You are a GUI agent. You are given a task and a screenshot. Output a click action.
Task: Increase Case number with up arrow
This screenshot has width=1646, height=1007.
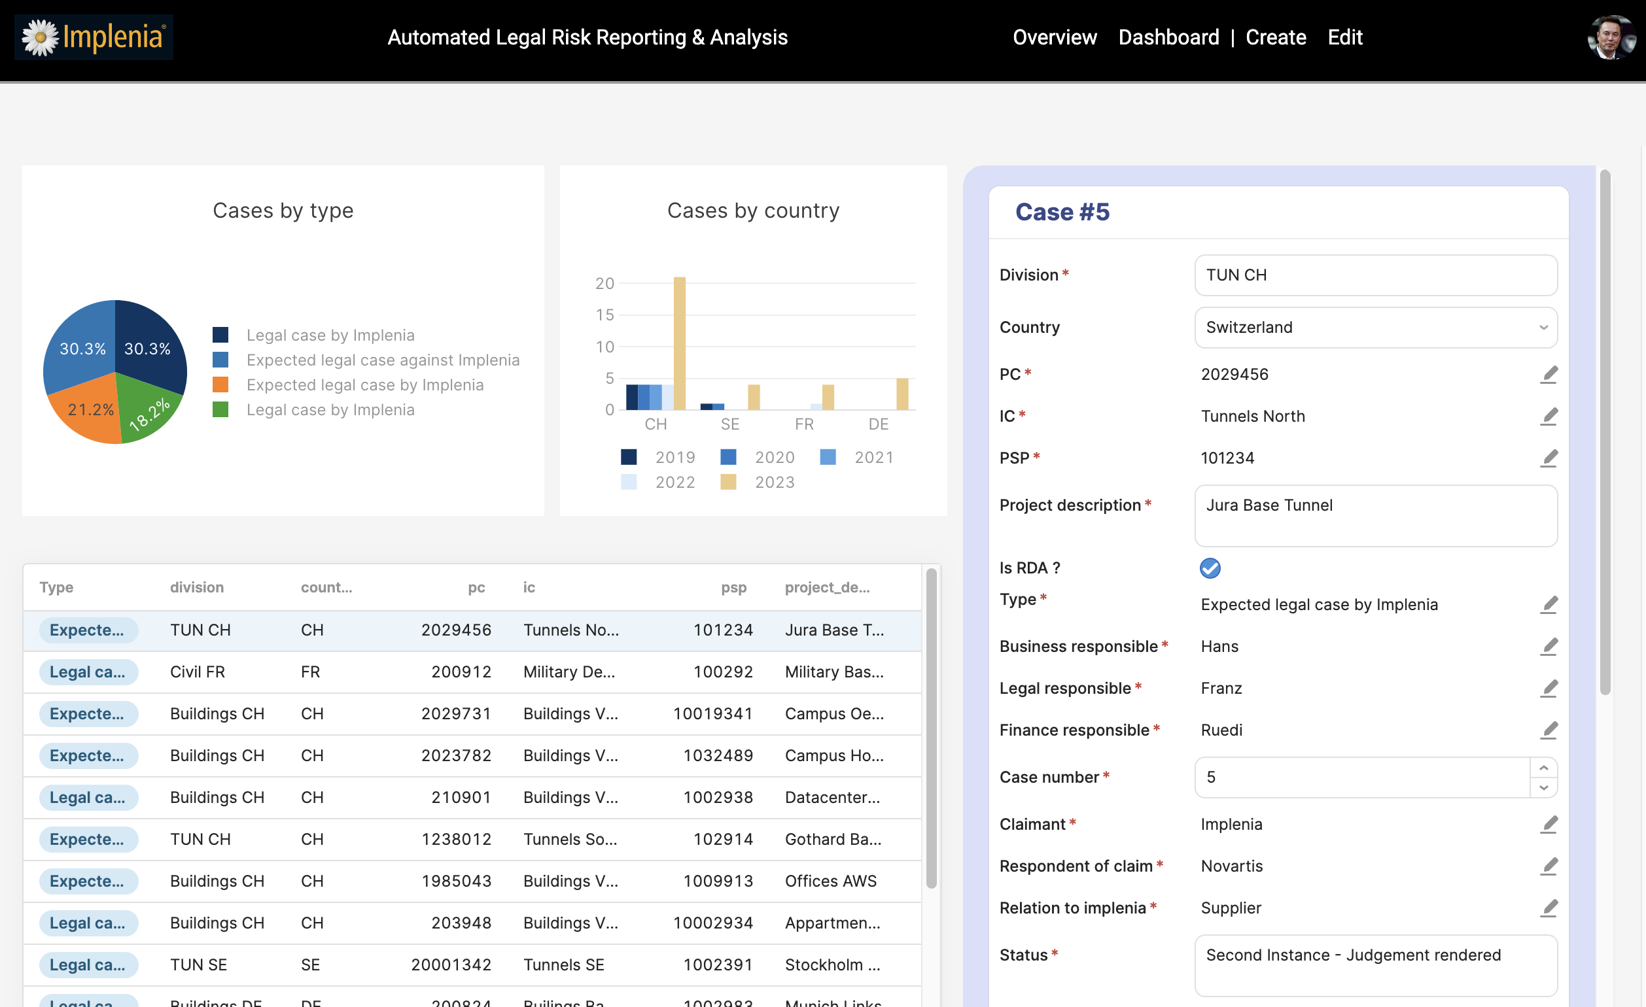pos(1543,768)
